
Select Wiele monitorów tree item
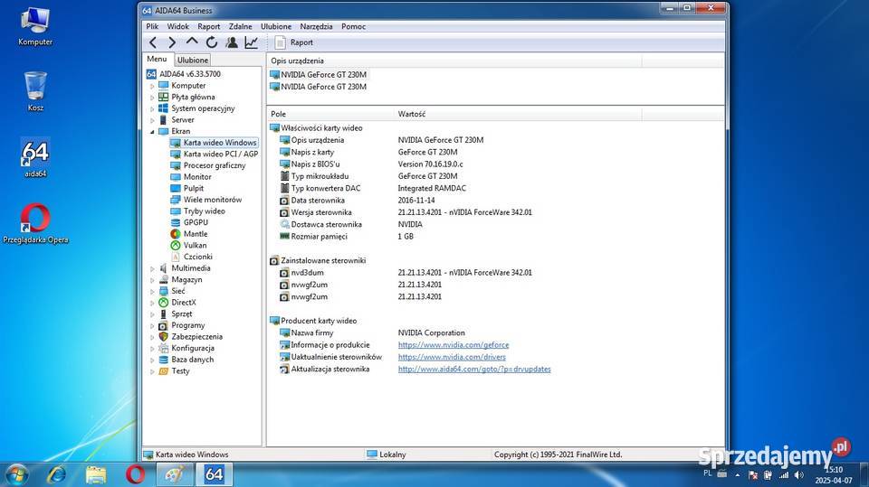(212, 199)
